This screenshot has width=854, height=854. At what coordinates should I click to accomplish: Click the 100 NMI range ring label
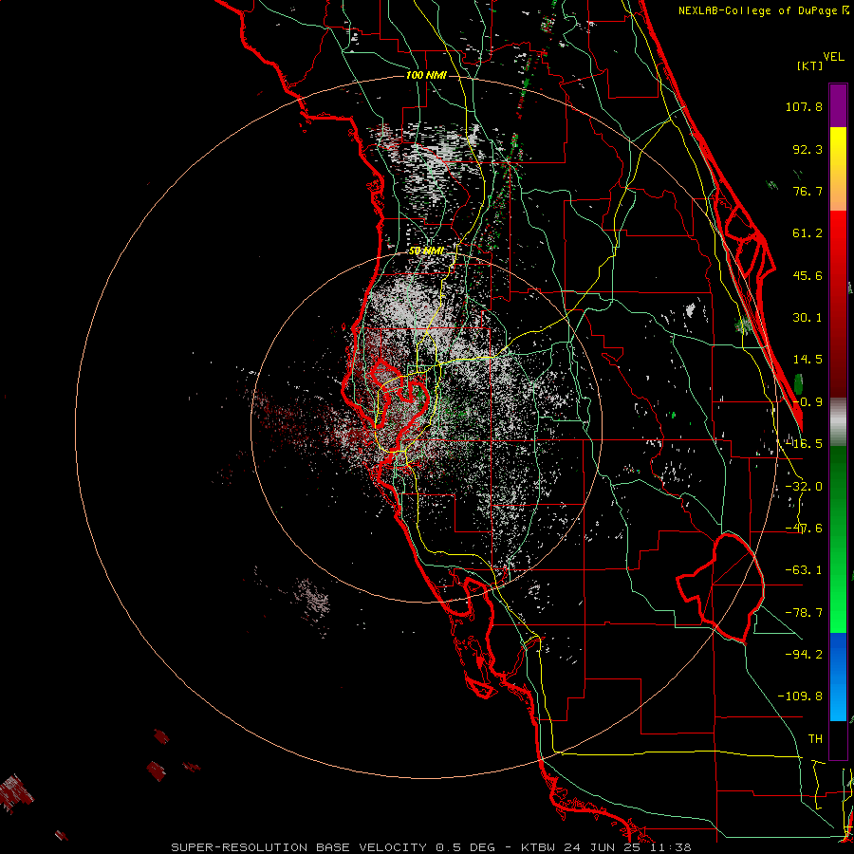[426, 75]
